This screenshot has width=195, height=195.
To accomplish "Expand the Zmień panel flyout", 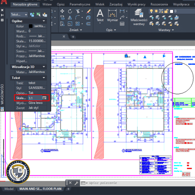I will [x=76, y=30].
